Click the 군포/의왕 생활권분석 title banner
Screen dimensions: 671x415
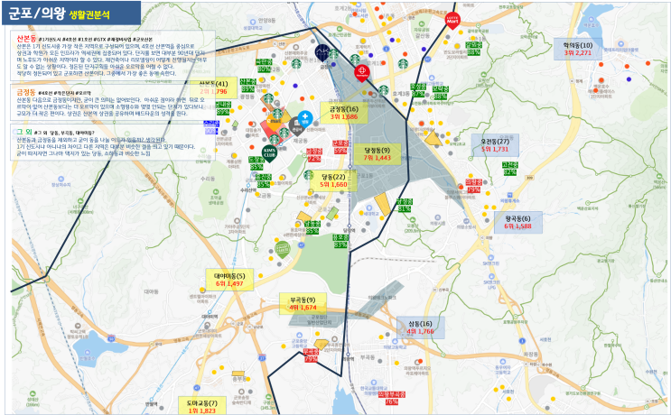pos(72,14)
